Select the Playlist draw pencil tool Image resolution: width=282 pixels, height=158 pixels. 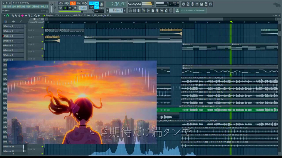click(13, 16)
